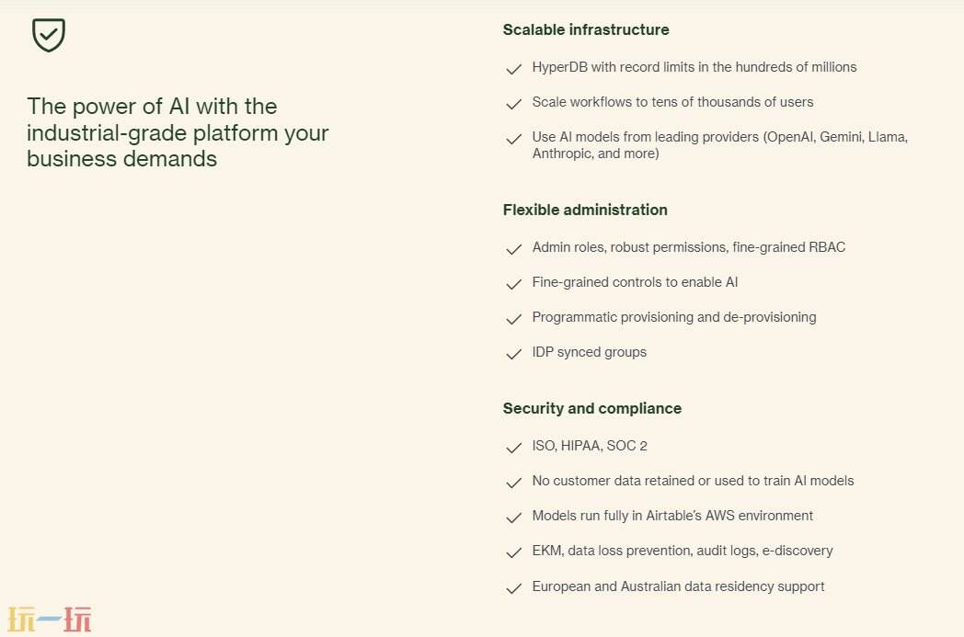
Task: Click checkmark beside Fine-grained controls
Action: point(514,284)
